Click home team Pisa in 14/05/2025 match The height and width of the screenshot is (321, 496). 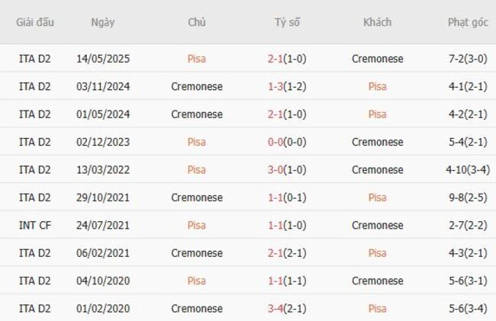pos(197,59)
